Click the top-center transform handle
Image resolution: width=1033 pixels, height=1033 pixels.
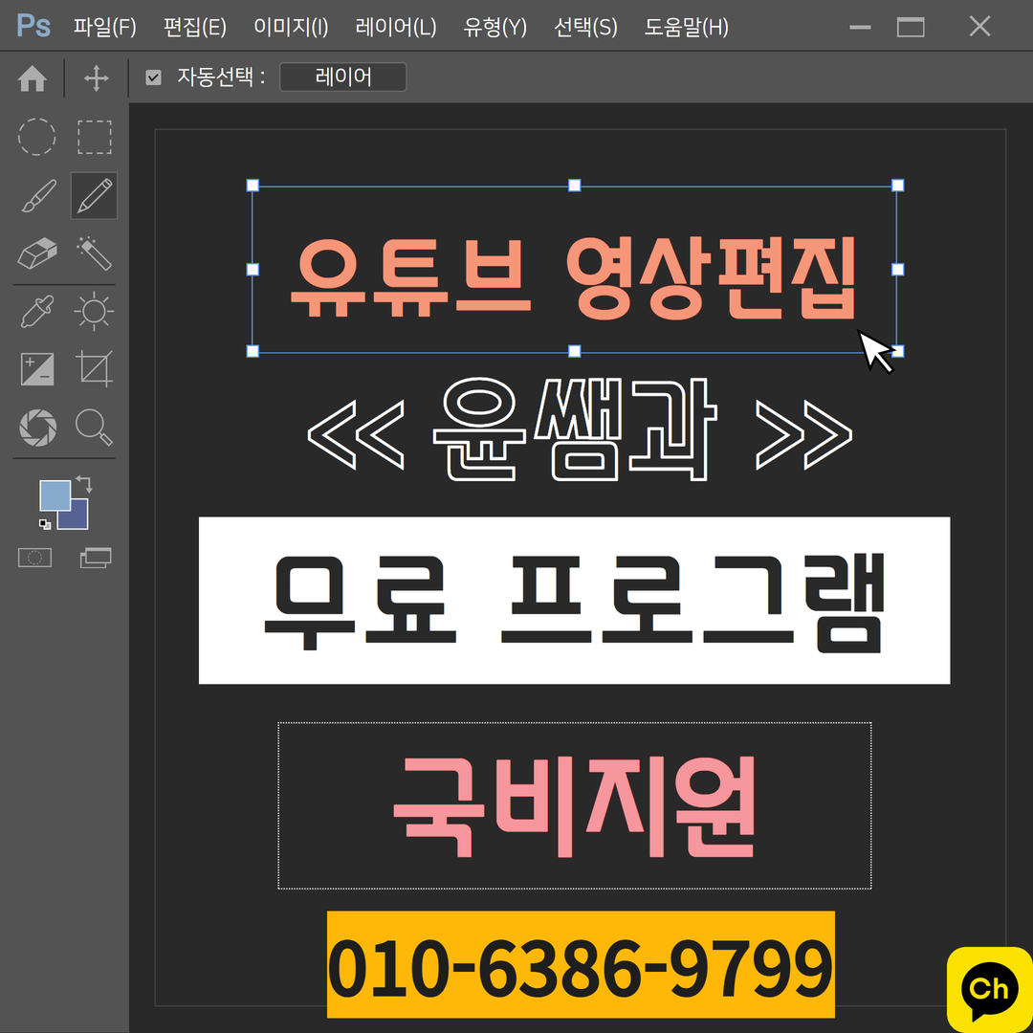(x=575, y=186)
